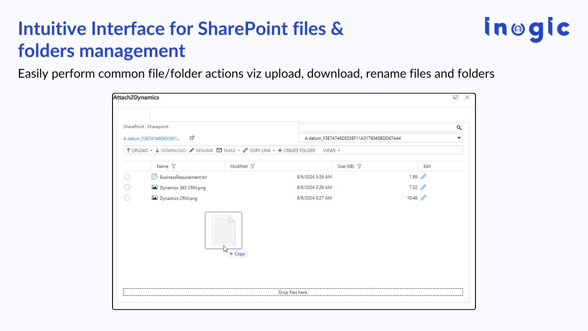The height and width of the screenshot is (331, 588).
Task: Filter the Modified column using funnel icon
Action: (253, 166)
